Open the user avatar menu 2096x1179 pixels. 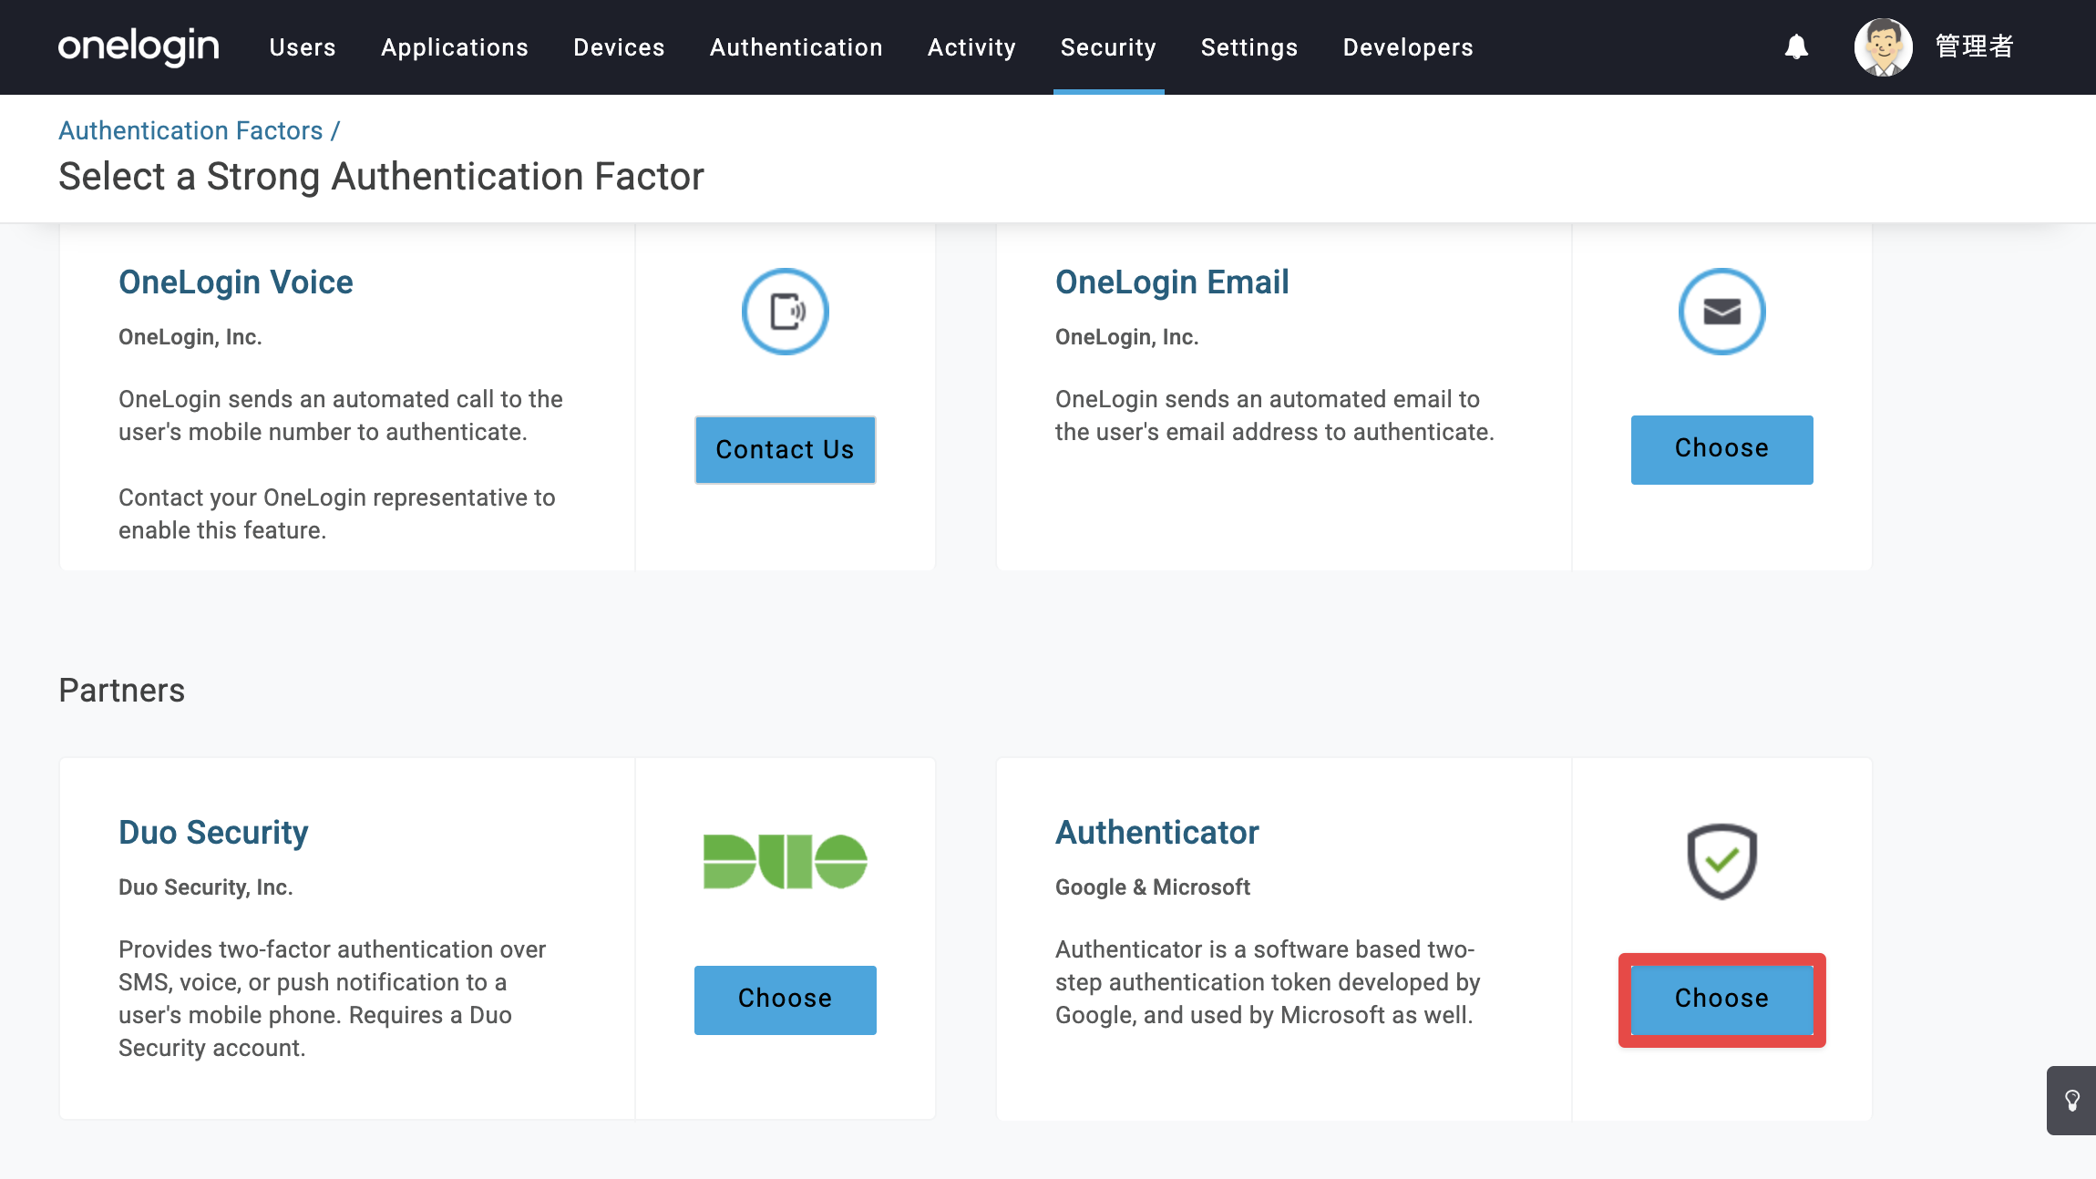tap(1883, 47)
